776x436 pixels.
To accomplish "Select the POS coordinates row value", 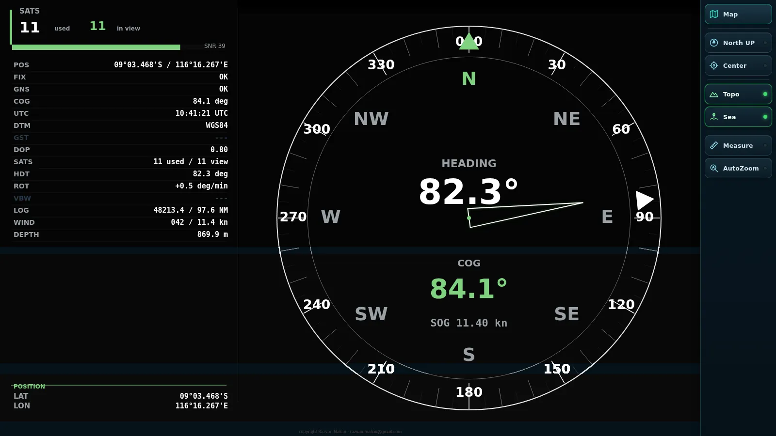I will pyautogui.click(x=171, y=64).
